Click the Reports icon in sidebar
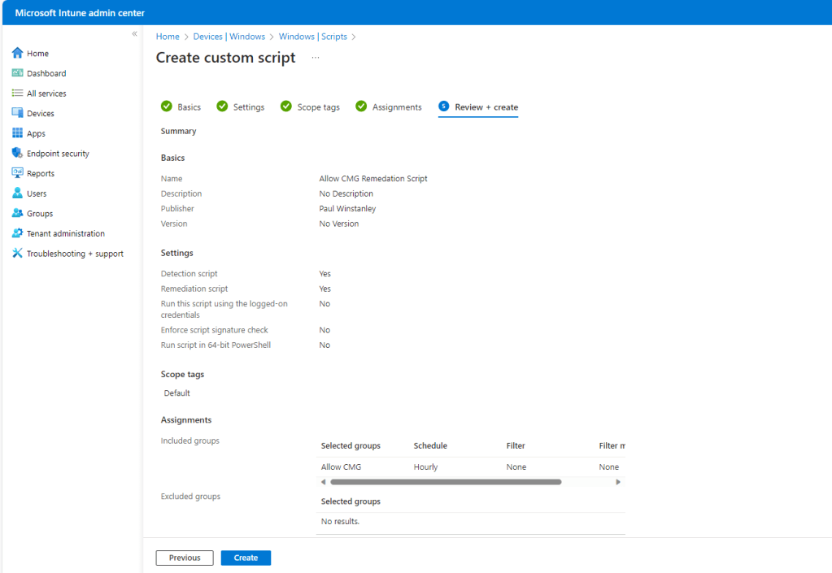832x573 pixels. [18, 173]
